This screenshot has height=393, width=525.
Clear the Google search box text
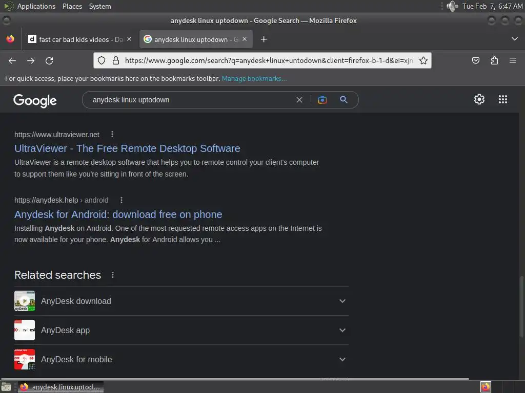click(x=299, y=100)
